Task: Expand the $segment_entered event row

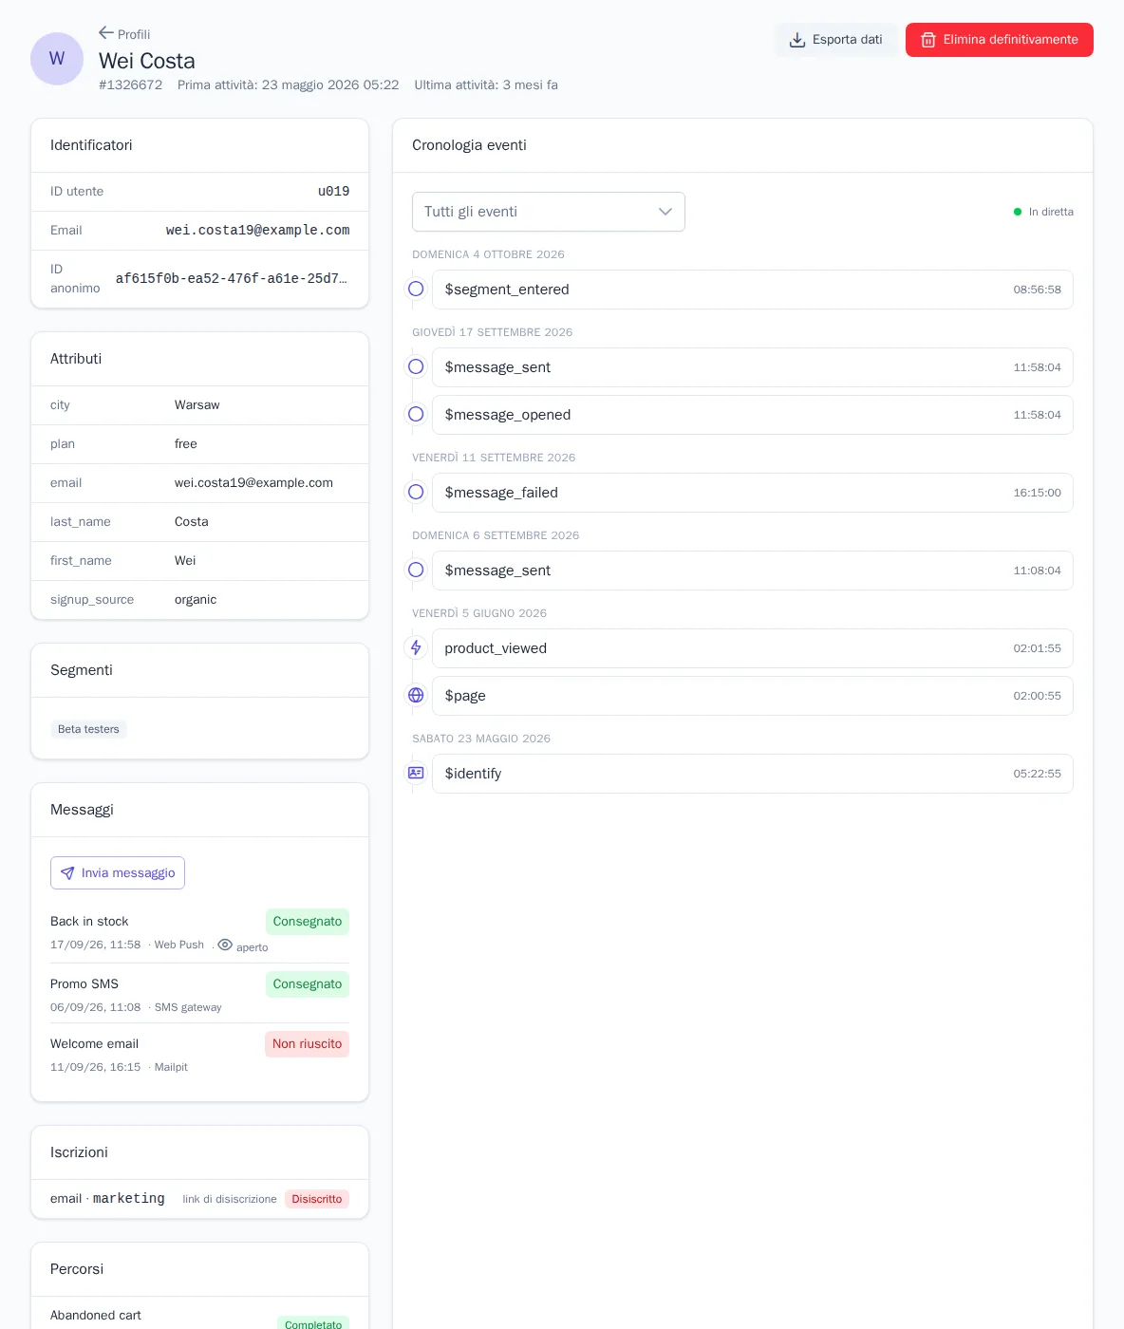Action: tap(753, 290)
